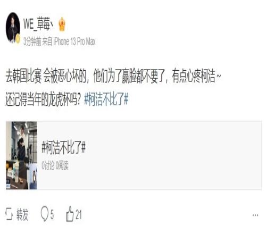Click the post text starting 去韩国比赛
The image size is (266, 234).
[x=113, y=76]
